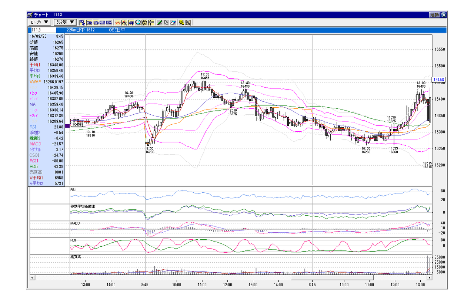Click the yellow gear settings icon

coord(181,23)
